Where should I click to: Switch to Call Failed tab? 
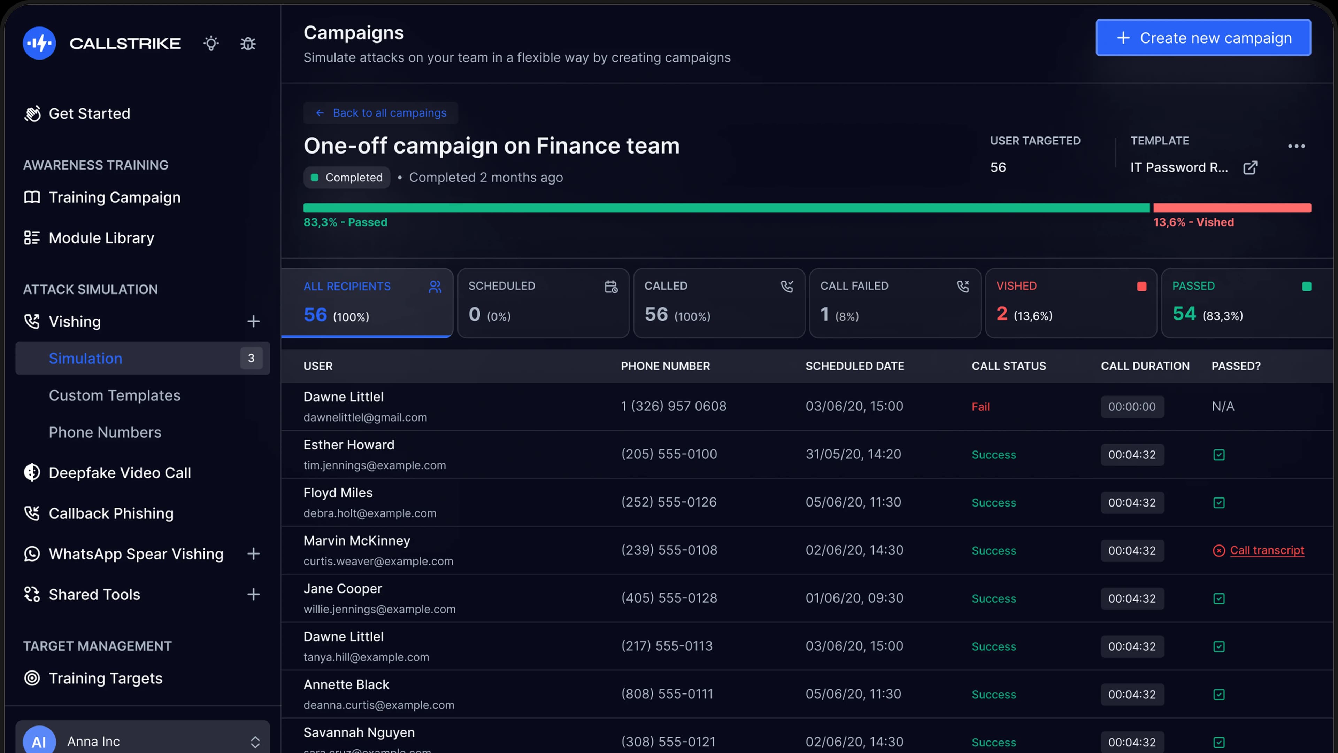[894, 303]
